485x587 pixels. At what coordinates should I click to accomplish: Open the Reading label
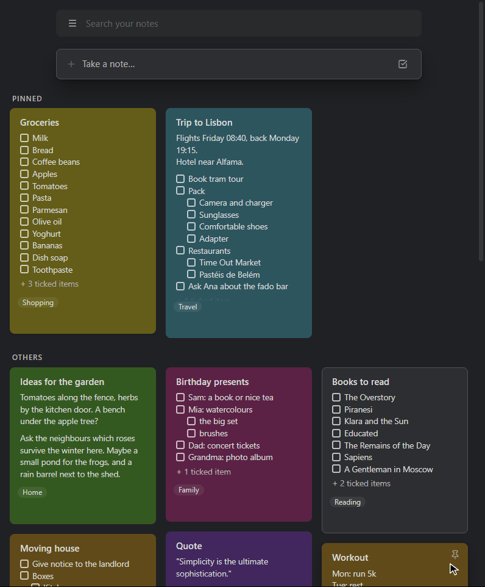tap(347, 502)
